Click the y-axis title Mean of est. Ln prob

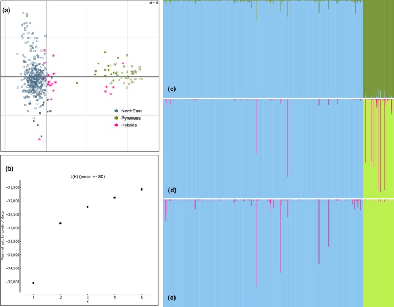pyautogui.click(x=3, y=236)
